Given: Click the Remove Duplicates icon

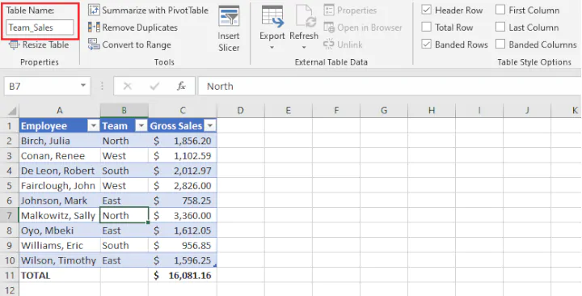Looking at the screenshot, I should [x=94, y=27].
